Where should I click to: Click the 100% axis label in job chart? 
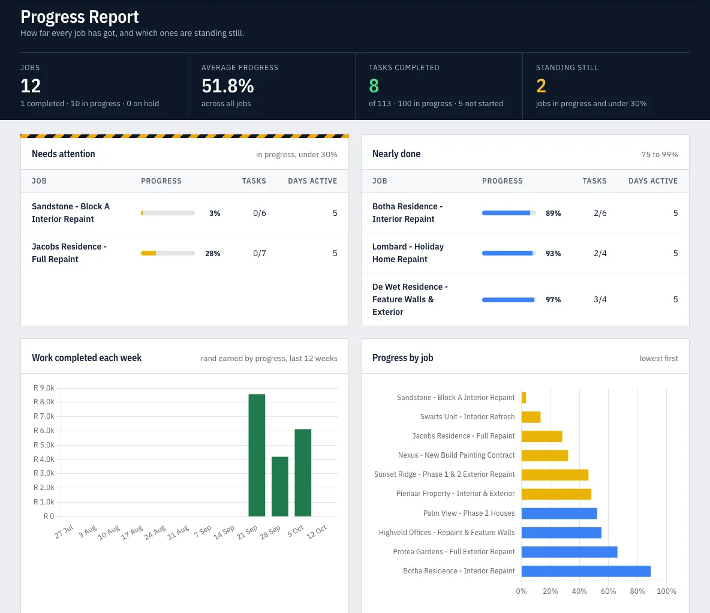click(666, 591)
